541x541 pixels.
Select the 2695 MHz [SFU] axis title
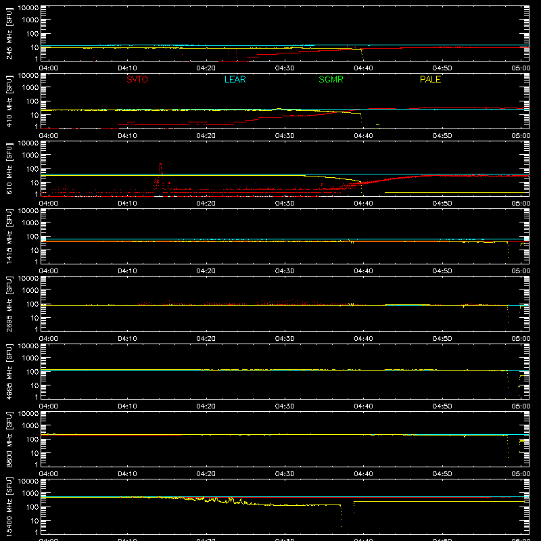pos(9,304)
